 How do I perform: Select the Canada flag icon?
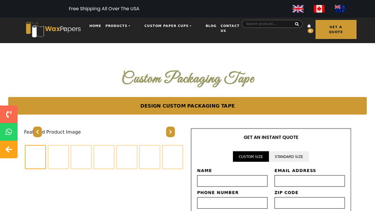pyautogui.click(x=319, y=9)
